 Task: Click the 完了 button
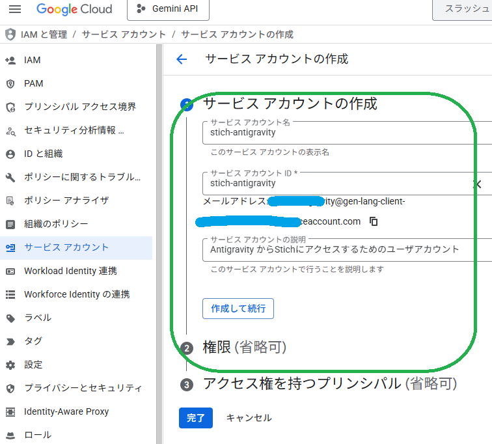click(195, 418)
